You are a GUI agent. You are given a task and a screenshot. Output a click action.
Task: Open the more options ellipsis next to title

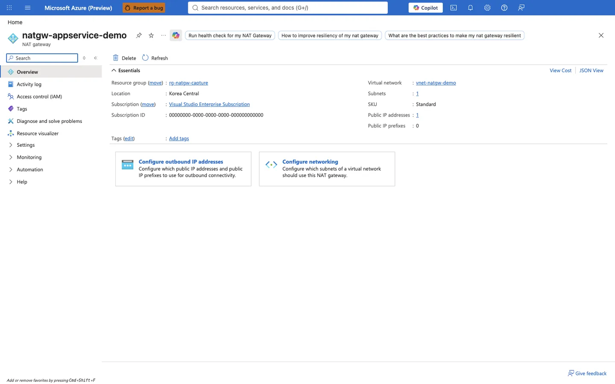click(164, 35)
